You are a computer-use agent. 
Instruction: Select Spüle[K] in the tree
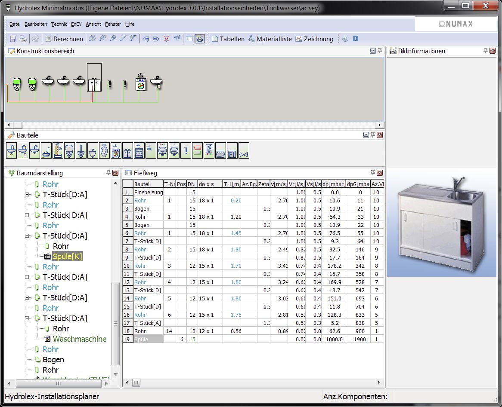pyautogui.click(x=67, y=257)
